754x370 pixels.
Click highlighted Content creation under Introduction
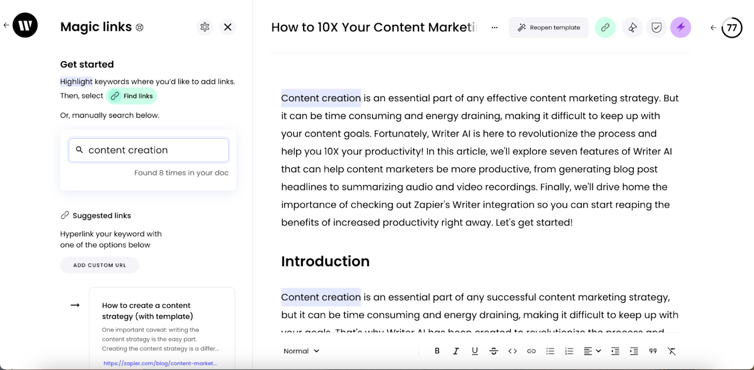(321, 297)
